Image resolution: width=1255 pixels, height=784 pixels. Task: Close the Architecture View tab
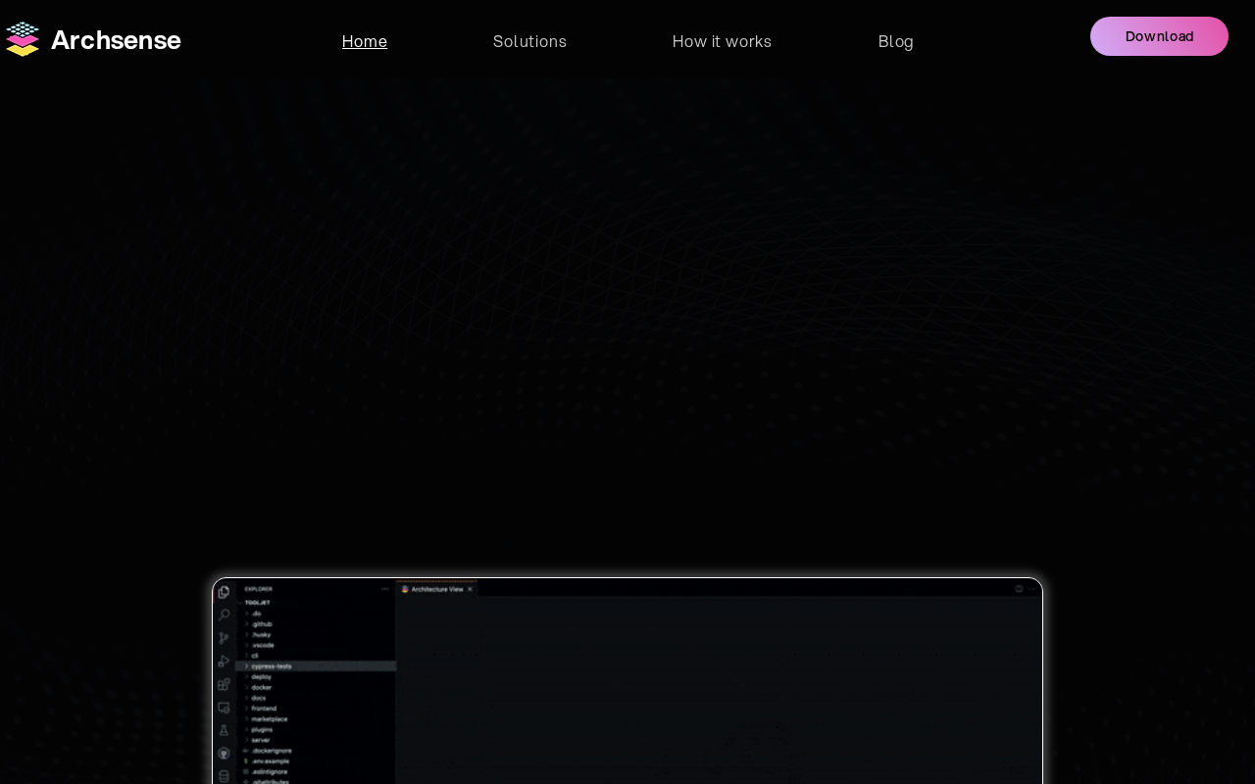pos(470,589)
